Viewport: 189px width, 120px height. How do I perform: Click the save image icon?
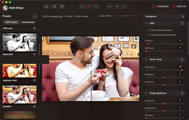click(x=54, y=7)
